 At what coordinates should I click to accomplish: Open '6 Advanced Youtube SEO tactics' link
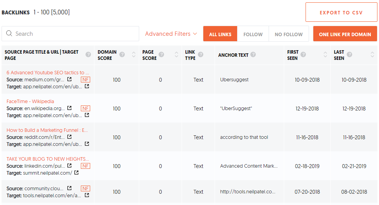[47, 72]
